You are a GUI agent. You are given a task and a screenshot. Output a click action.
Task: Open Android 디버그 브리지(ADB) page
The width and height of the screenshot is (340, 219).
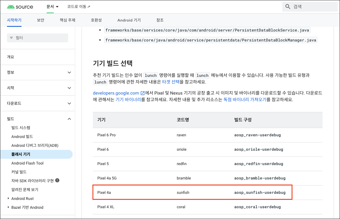(x=35, y=145)
